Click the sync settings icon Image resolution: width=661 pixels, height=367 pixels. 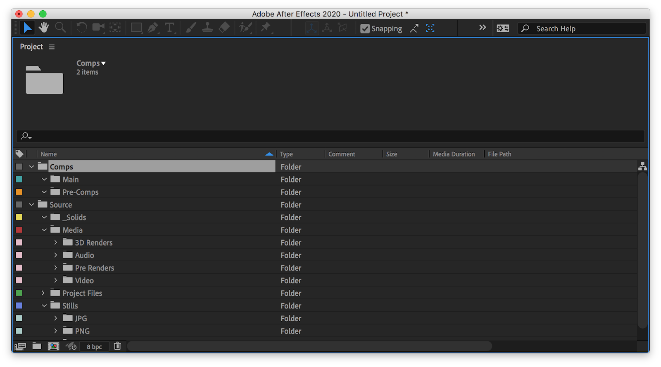pyautogui.click(x=503, y=28)
